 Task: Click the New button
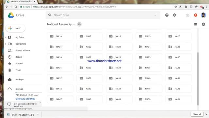(15, 28)
